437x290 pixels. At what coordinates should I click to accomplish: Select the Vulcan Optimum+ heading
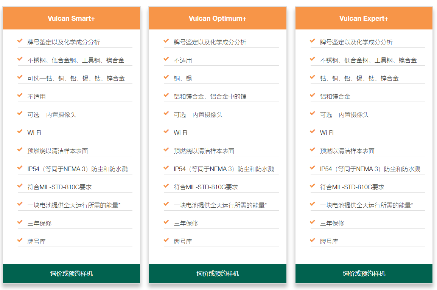pyautogui.click(x=218, y=19)
